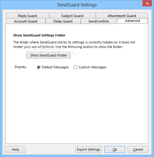Viewport: 154px width, 157px height.
Task: Go to the Account Guard tab
Action: [25, 21]
